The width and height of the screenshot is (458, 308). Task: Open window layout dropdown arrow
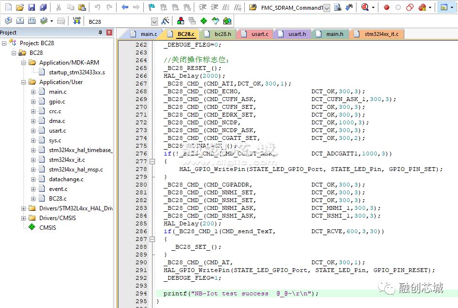tap(452, 8)
